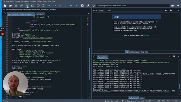
Task: Click console vertical scrollbar thumb
Action: tap(179, 86)
